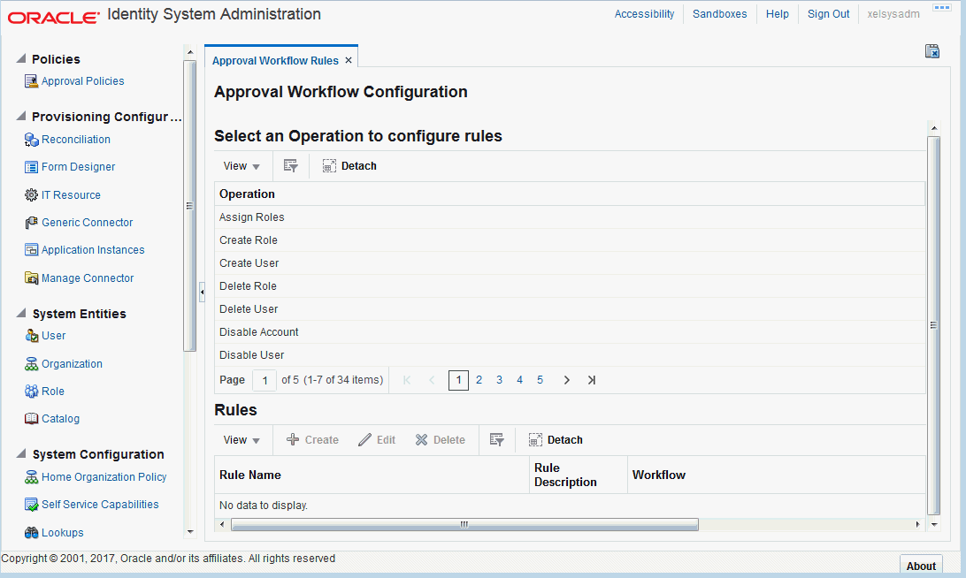Go to page 4 of operations
966x578 pixels.
pyautogui.click(x=519, y=380)
